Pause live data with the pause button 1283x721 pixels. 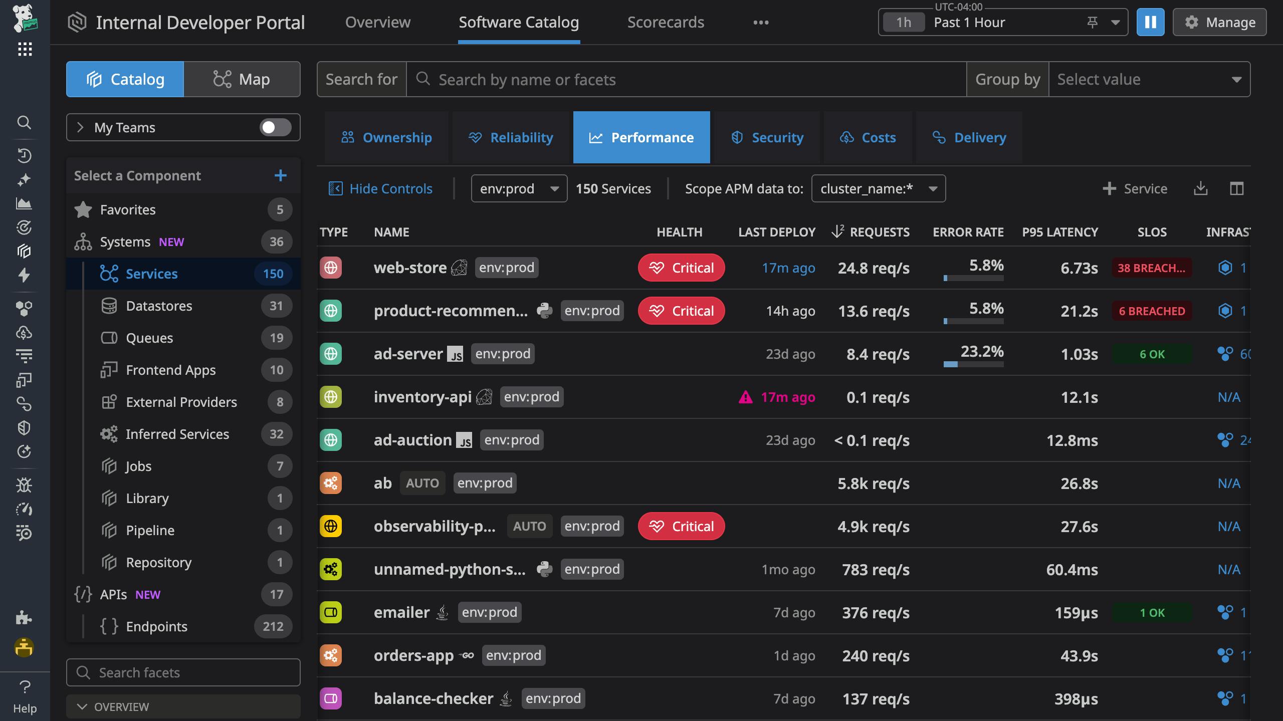click(1151, 22)
